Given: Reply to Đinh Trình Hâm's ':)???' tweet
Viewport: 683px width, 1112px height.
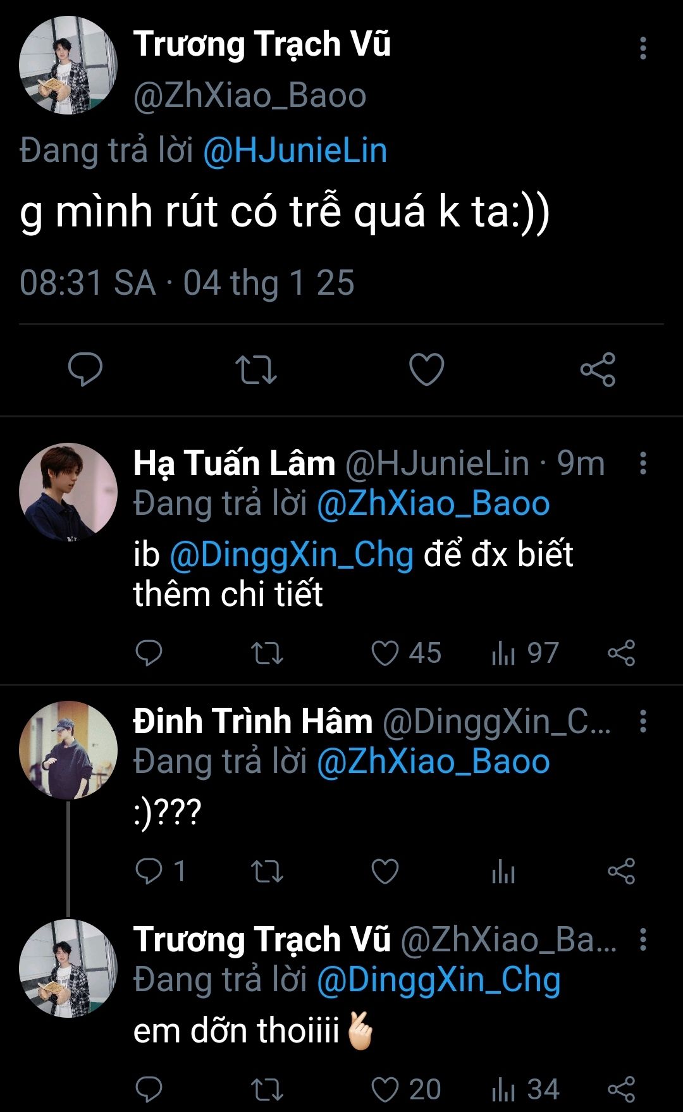Looking at the screenshot, I should pyautogui.click(x=149, y=871).
